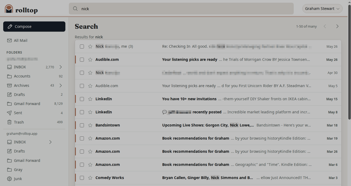Image resolution: width=351 pixels, height=186 pixels.
Task: Click the Compose button
Action: click(x=34, y=27)
